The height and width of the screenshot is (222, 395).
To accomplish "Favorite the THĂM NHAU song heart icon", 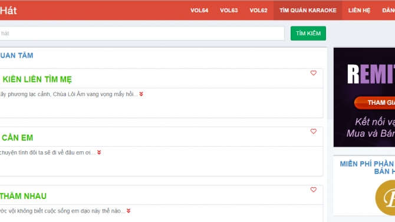I will pyautogui.click(x=314, y=190).
